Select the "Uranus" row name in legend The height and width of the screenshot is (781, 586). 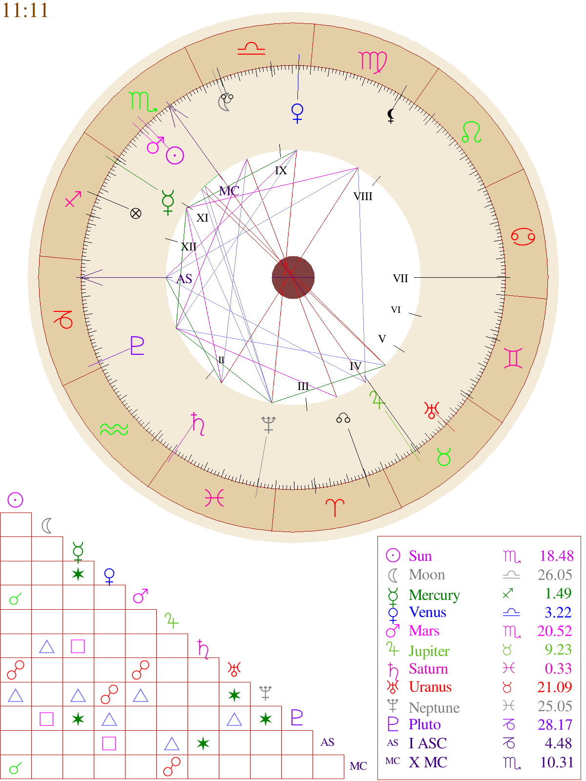[x=430, y=687]
